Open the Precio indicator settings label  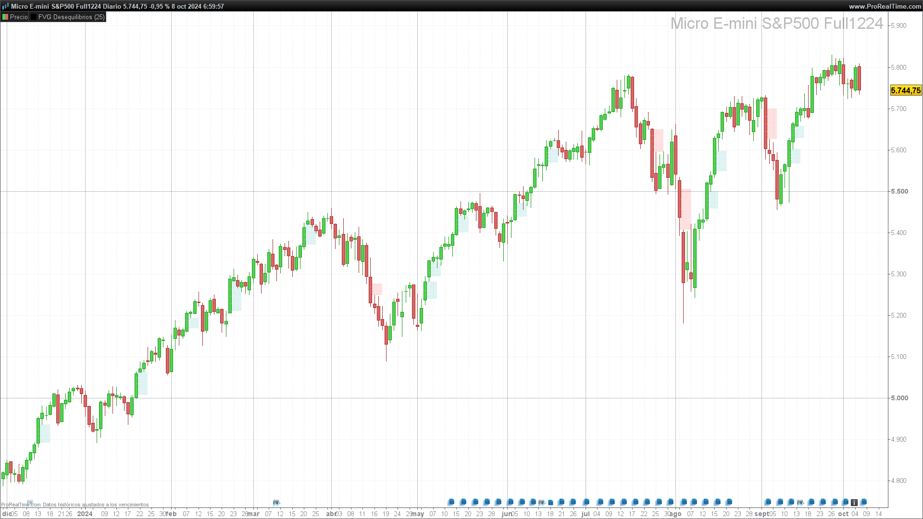19,17
